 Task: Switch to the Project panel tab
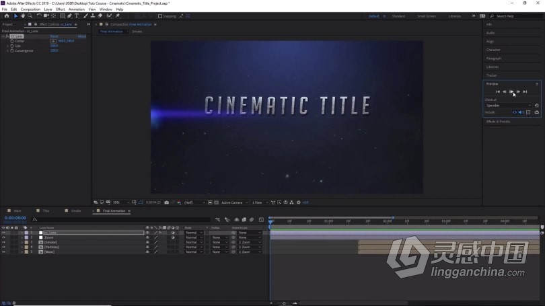tap(7, 24)
